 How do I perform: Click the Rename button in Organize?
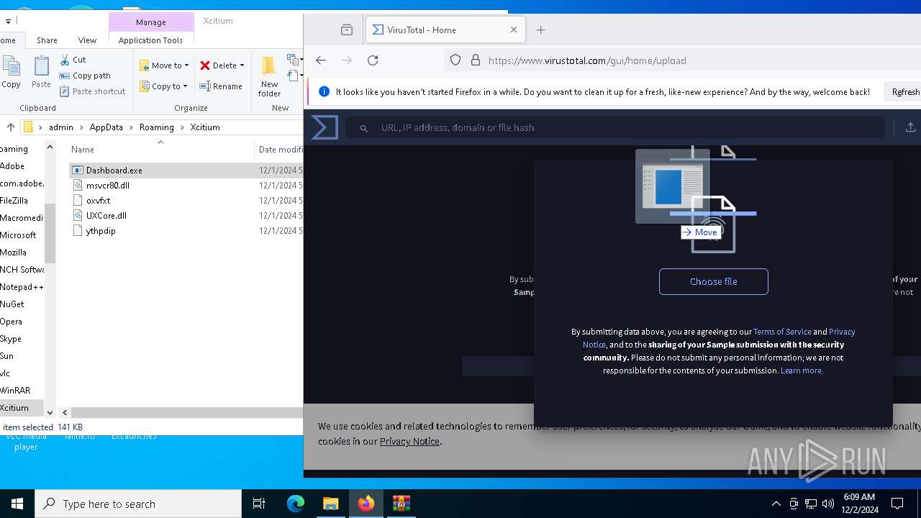tap(221, 86)
